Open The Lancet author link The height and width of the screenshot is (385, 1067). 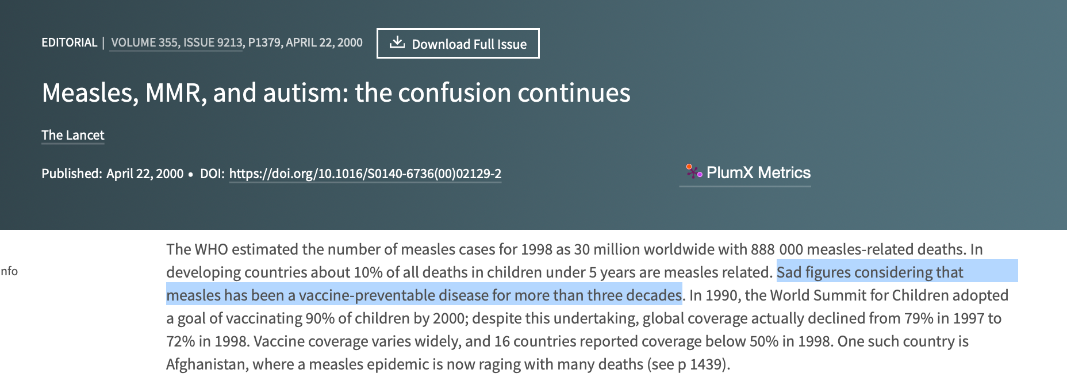click(73, 135)
